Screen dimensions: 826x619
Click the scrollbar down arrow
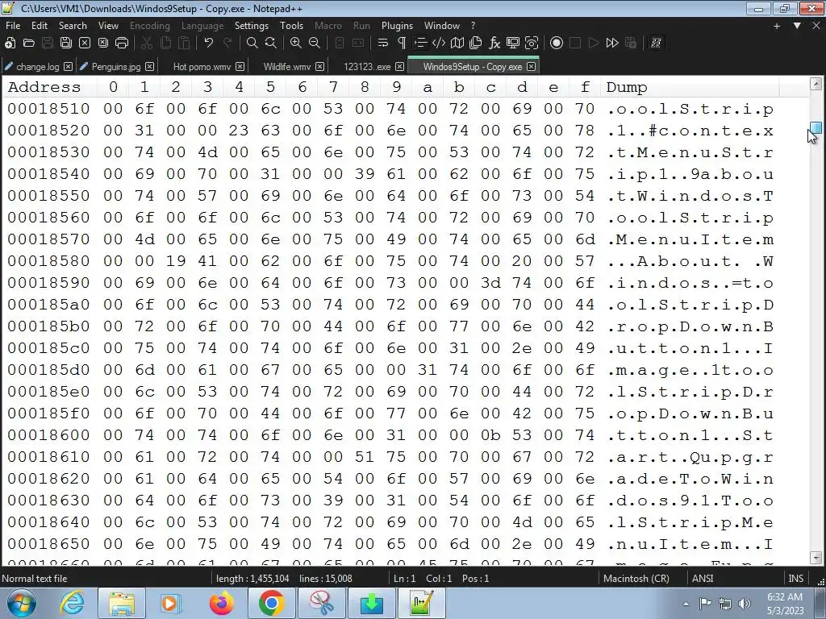click(x=816, y=558)
